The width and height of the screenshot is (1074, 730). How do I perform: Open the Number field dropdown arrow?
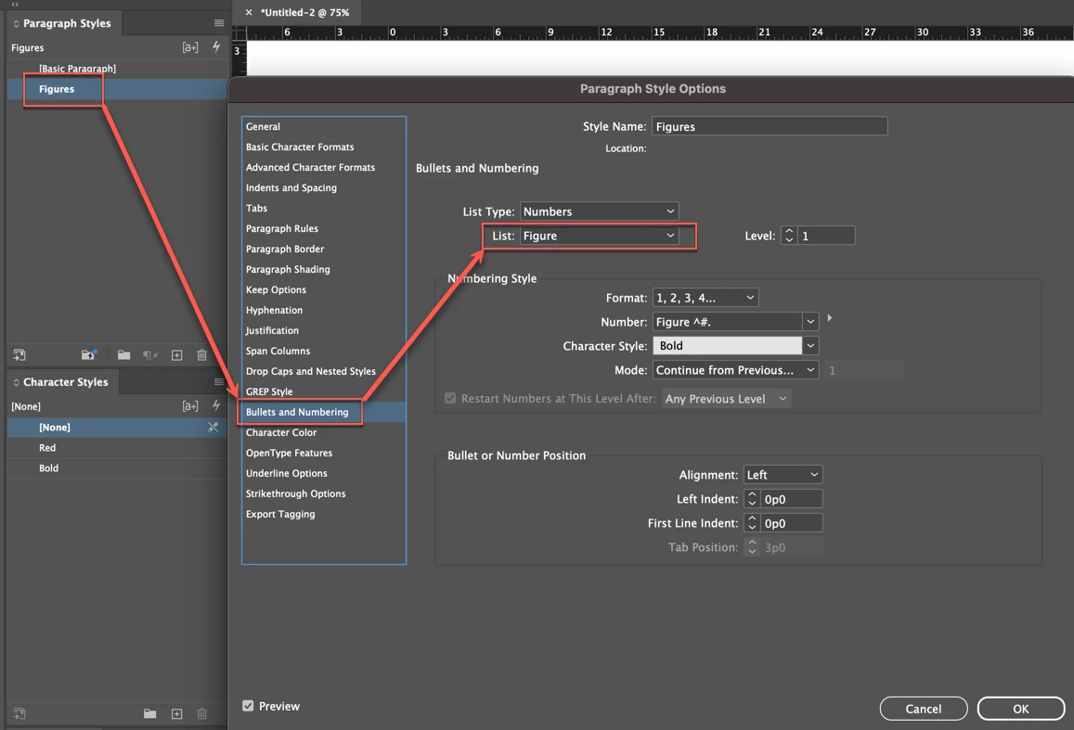810,322
